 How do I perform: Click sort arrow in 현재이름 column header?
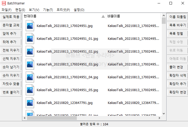click(x=103, y=16)
